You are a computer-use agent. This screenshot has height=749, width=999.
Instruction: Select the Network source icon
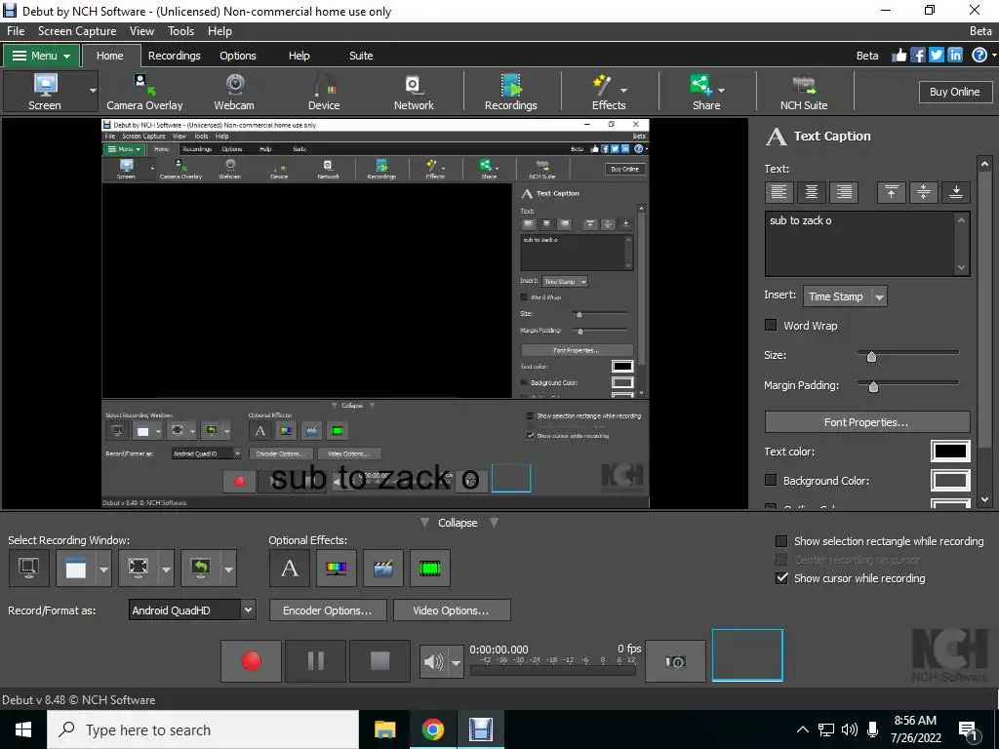tap(414, 92)
